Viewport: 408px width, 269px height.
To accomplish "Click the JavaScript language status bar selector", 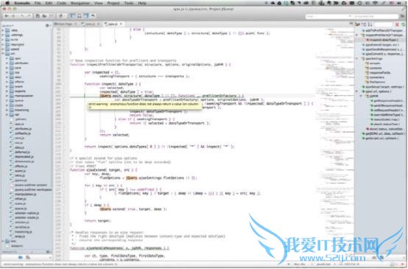I will (323, 265).
